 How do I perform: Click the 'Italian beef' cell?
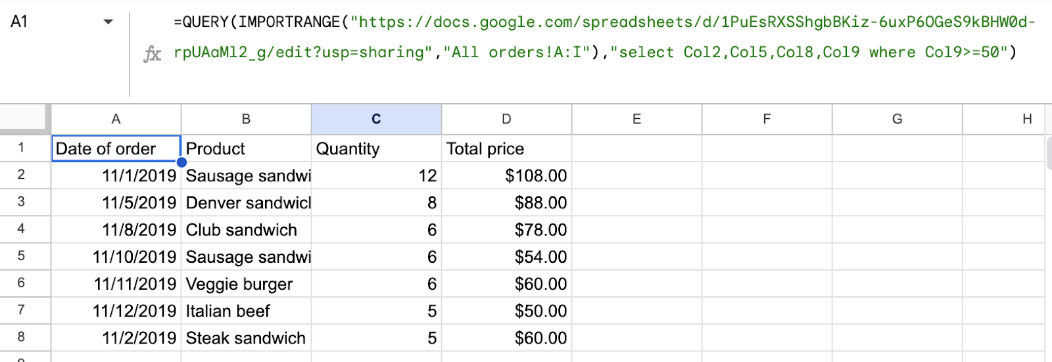[246, 310]
